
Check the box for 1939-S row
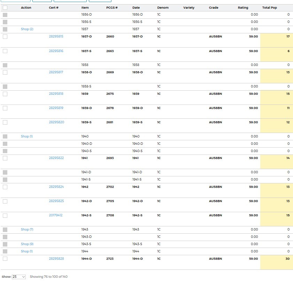point(5,122)
